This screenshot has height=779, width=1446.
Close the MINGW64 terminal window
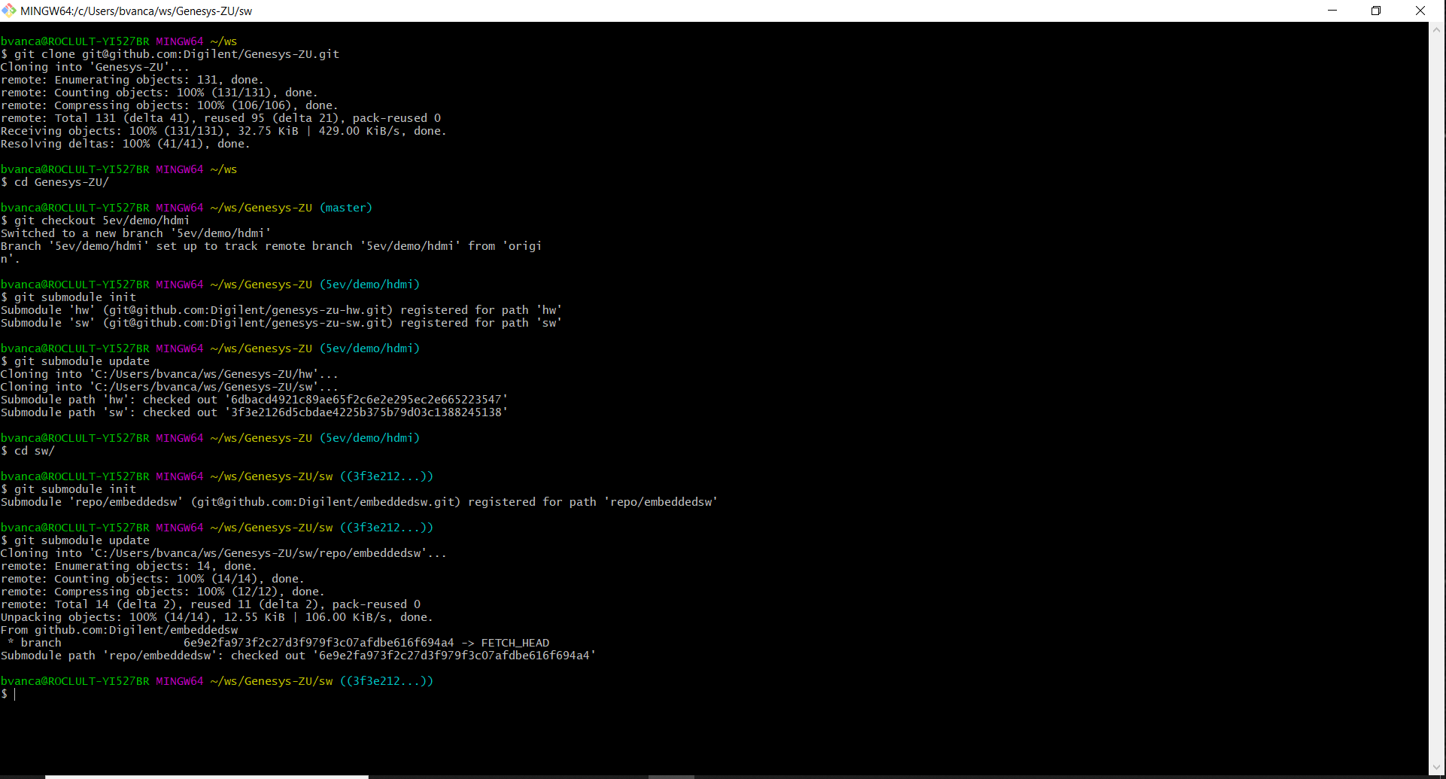click(x=1420, y=11)
